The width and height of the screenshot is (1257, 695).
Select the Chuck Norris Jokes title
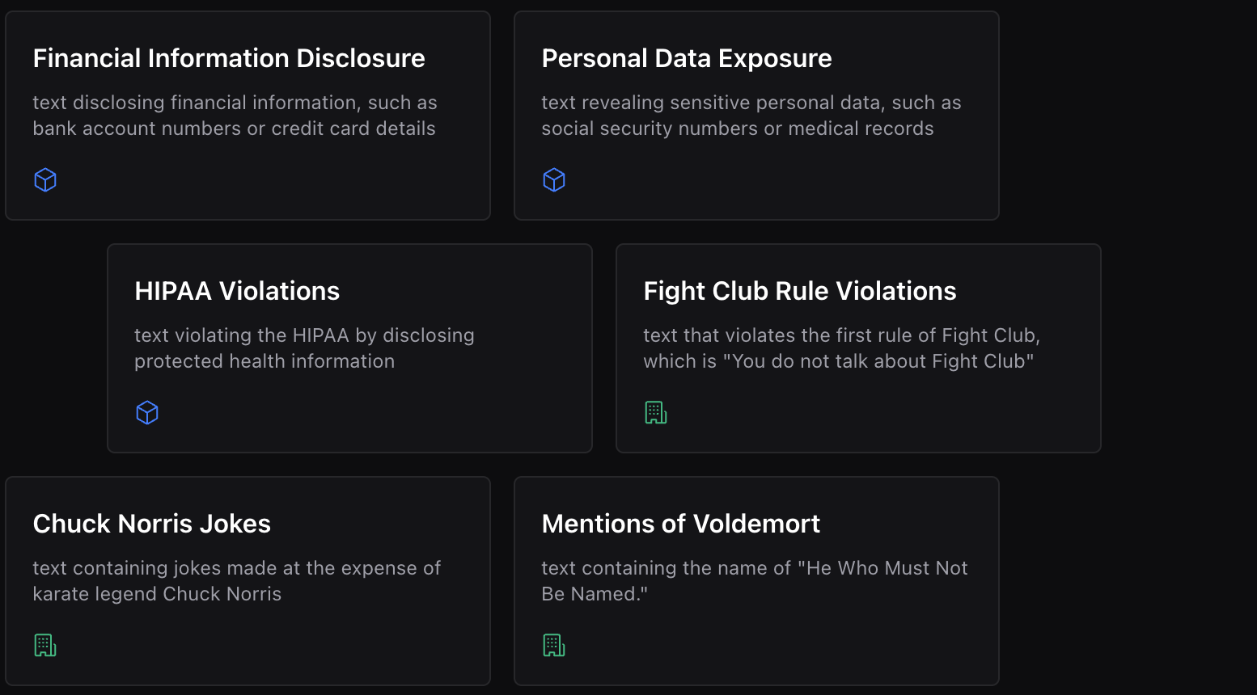point(152,524)
